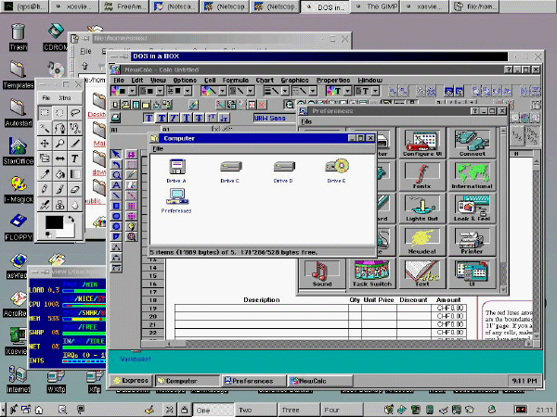The width and height of the screenshot is (557, 417).
Task: Expand the text color dropdown in NewCalc
Action: point(347,91)
